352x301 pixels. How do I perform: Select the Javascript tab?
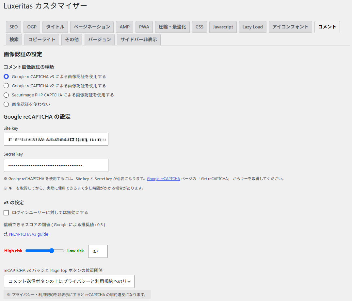click(x=223, y=27)
